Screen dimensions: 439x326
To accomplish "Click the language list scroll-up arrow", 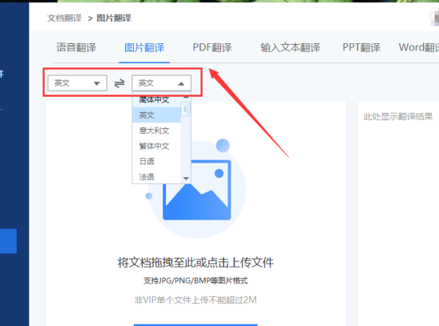I will click(186, 97).
